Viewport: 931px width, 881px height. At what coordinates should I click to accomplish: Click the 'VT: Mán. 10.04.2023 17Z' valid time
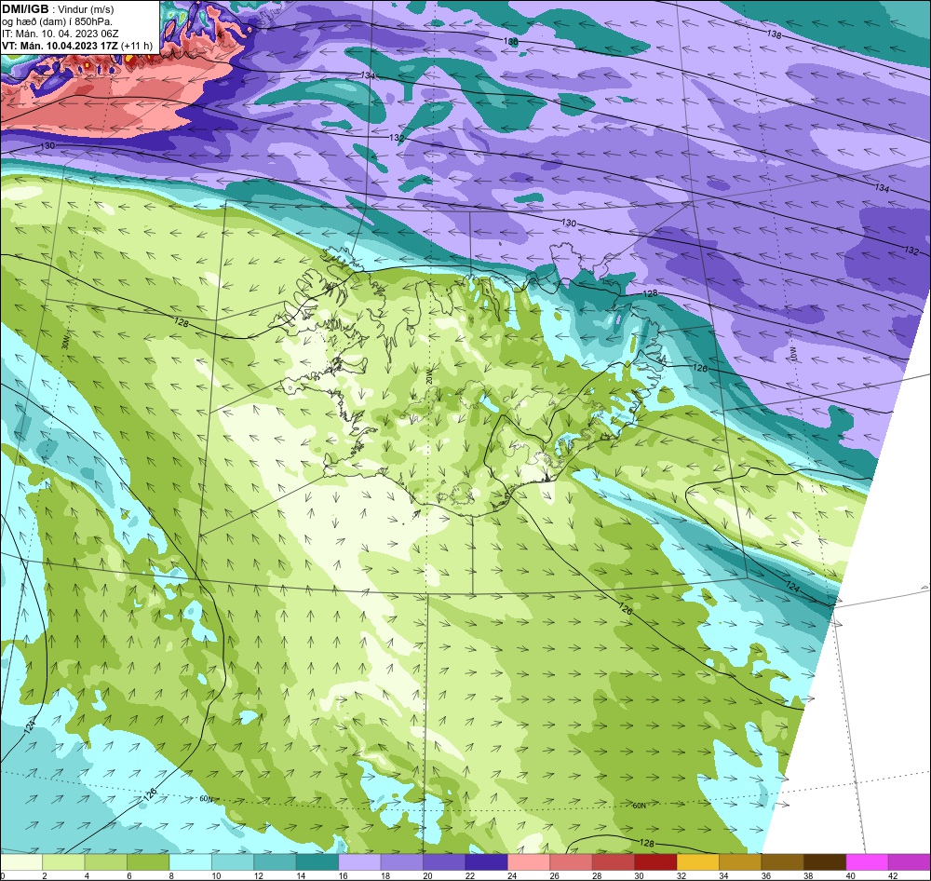(60, 46)
